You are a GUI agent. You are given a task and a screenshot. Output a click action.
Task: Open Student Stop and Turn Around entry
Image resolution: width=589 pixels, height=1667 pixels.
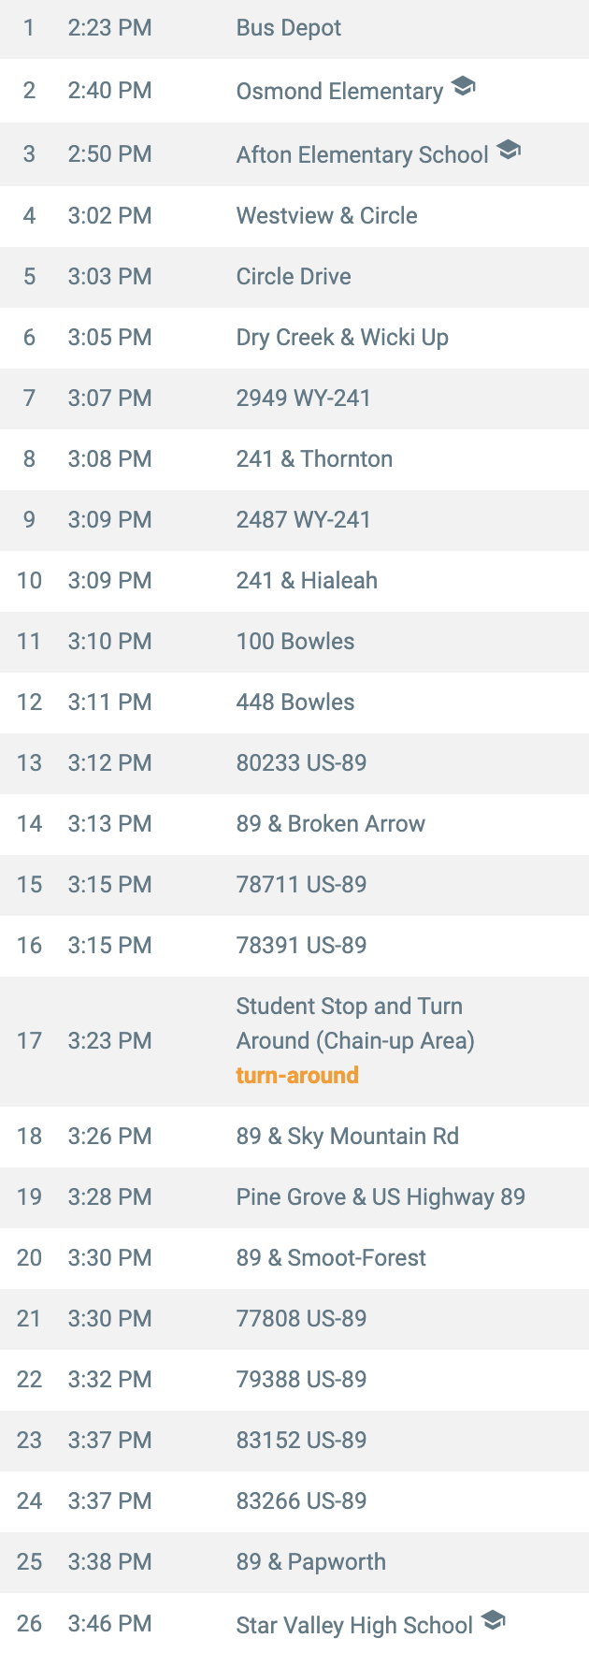point(294,1041)
